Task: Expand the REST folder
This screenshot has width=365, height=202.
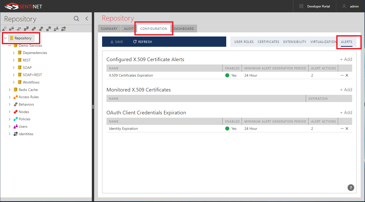Action: coord(14,60)
